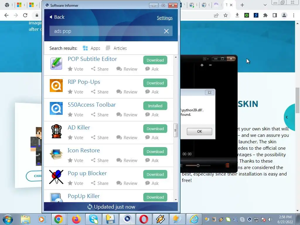Vote for POP Subtitle Editor
Image resolution: width=300 pixels, height=225 pixels.
click(x=76, y=69)
